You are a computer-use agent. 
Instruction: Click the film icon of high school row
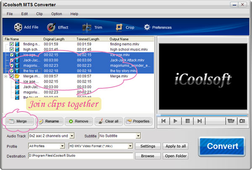click(17, 49)
